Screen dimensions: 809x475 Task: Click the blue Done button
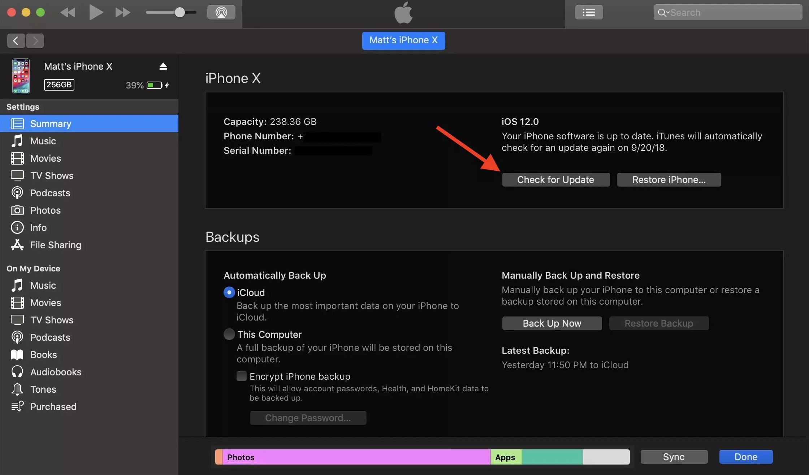746,457
